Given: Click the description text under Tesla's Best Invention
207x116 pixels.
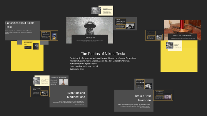Looking at the screenshot, I should 134,106.
